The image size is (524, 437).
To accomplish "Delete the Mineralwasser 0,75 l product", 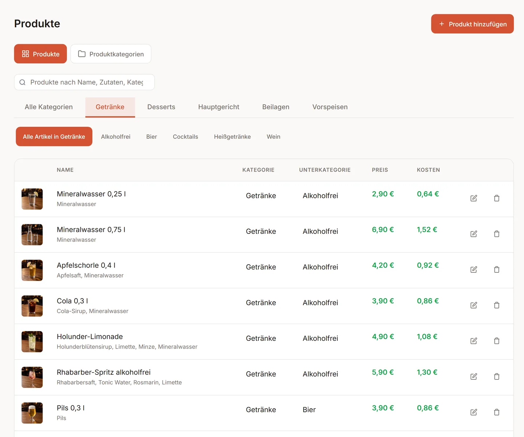I will click(496, 234).
